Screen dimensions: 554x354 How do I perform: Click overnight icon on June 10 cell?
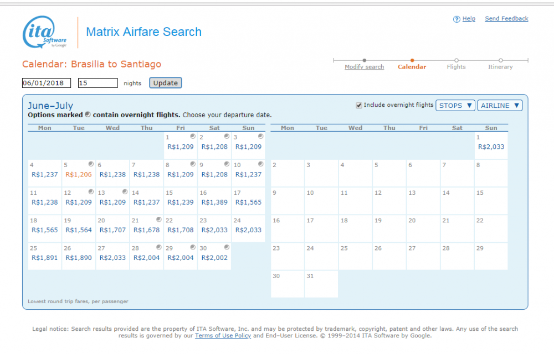pos(260,164)
